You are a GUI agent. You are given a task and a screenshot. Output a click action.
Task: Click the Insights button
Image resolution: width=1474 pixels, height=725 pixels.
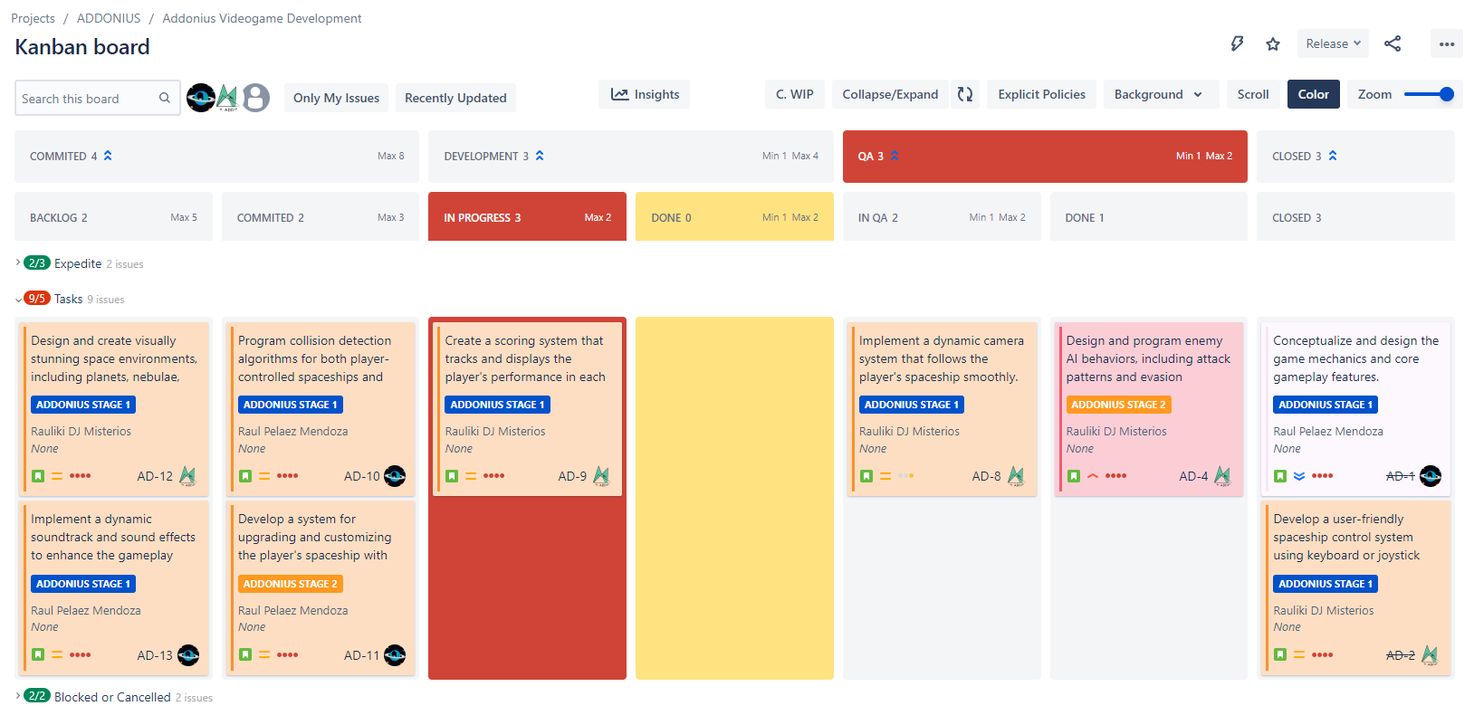pyautogui.click(x=645, y=94)
